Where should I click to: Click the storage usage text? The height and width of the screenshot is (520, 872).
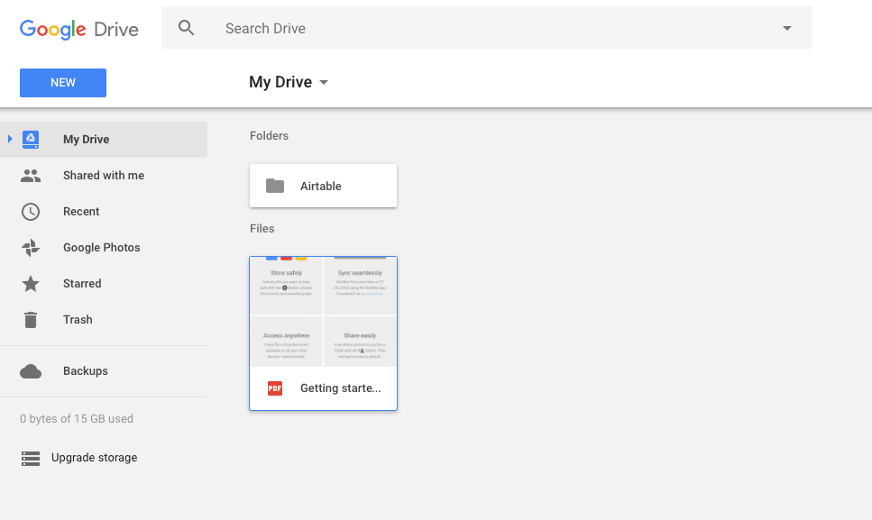click(76, 419)
